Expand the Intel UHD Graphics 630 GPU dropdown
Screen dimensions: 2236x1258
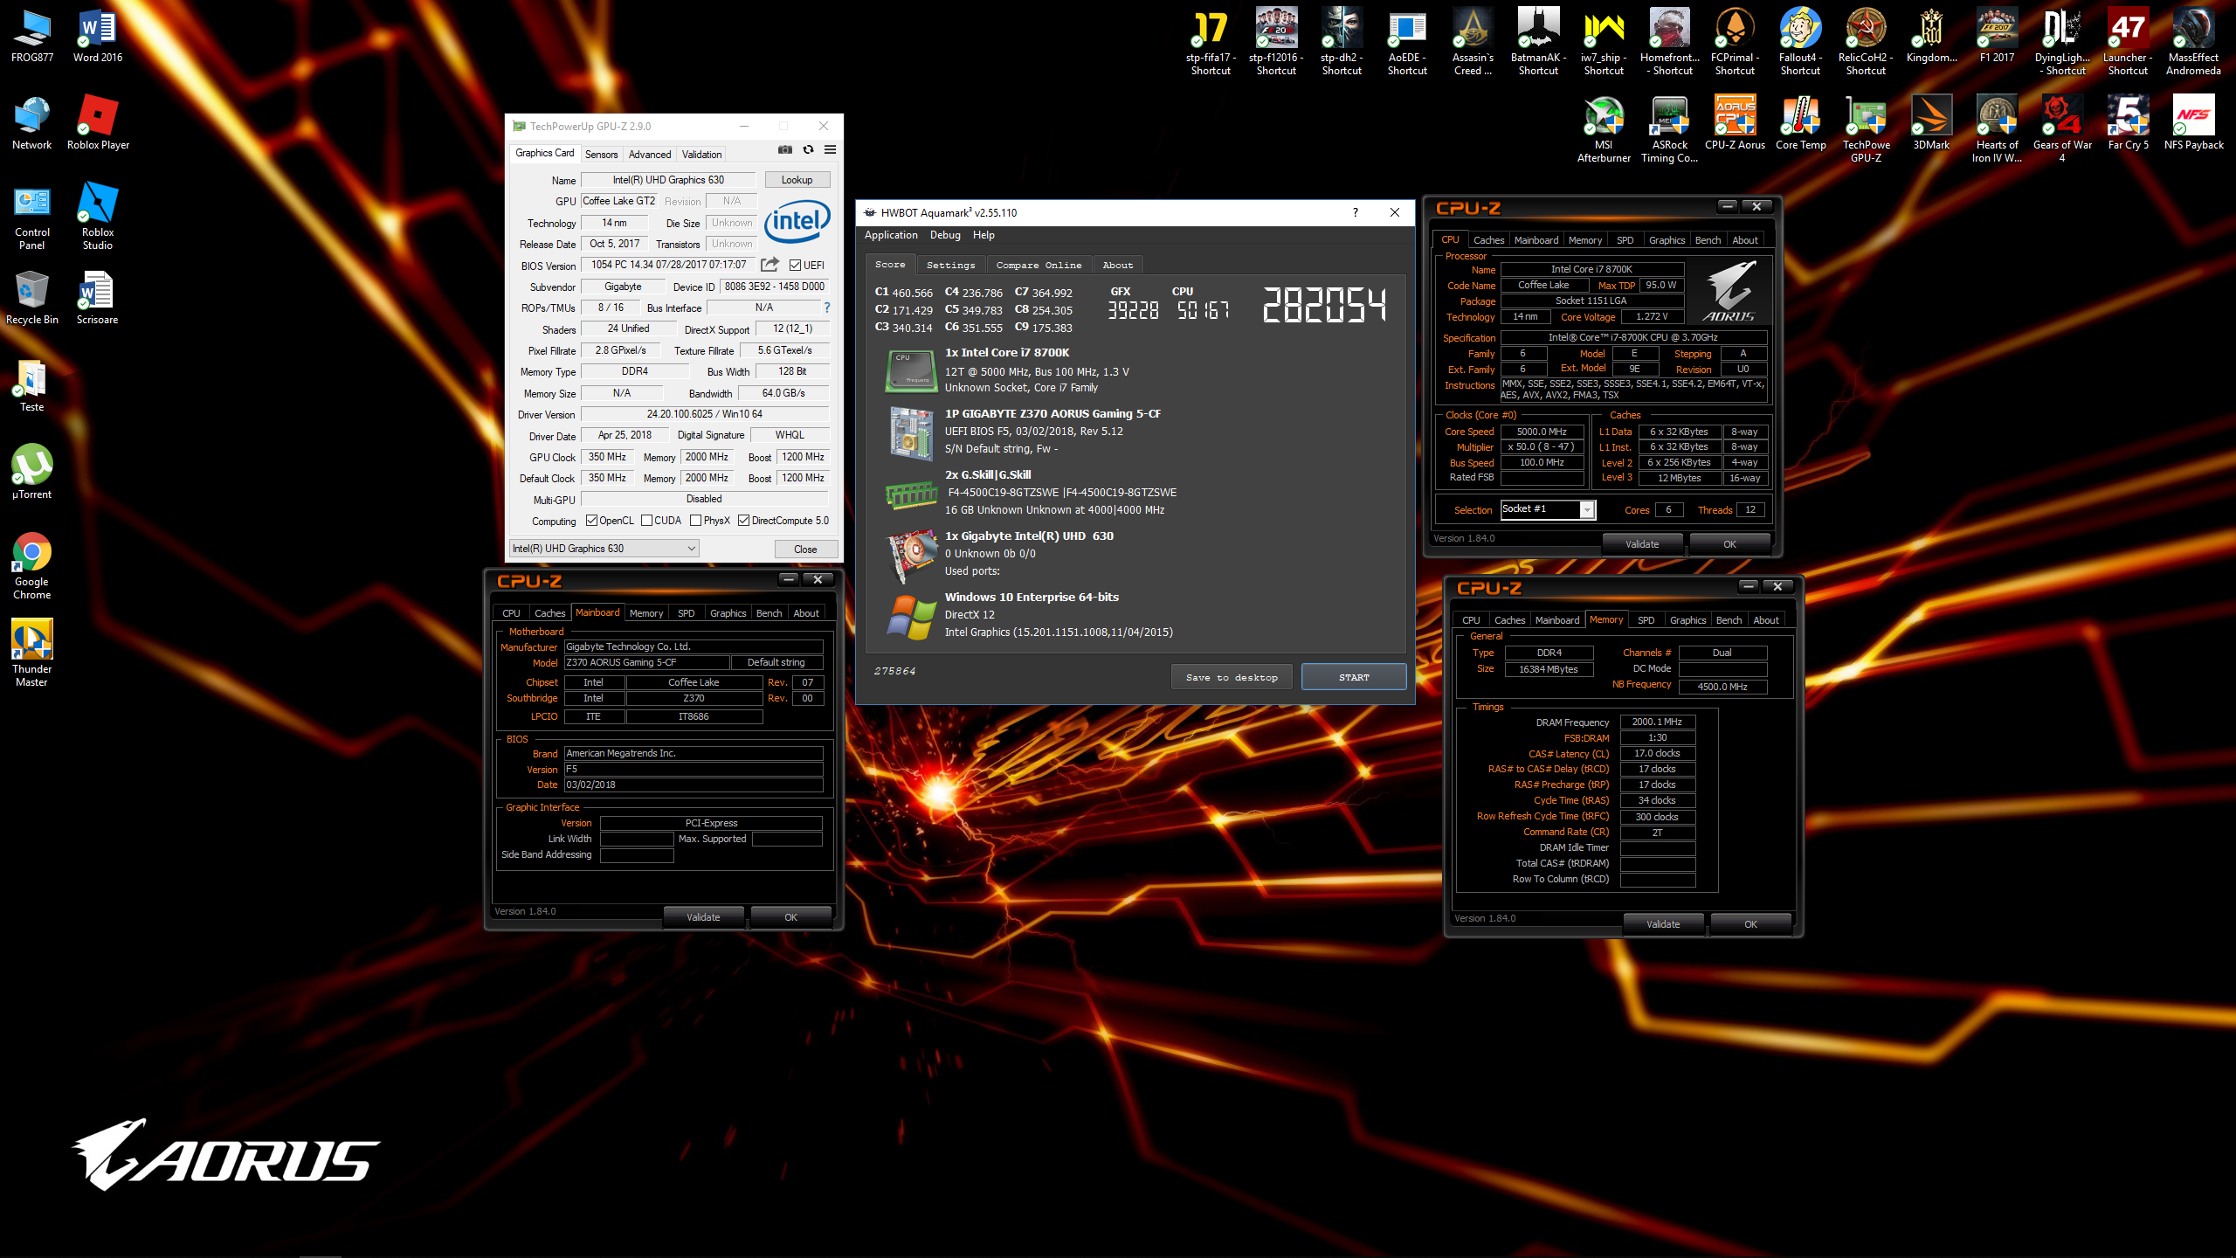[x=604, y=549]
